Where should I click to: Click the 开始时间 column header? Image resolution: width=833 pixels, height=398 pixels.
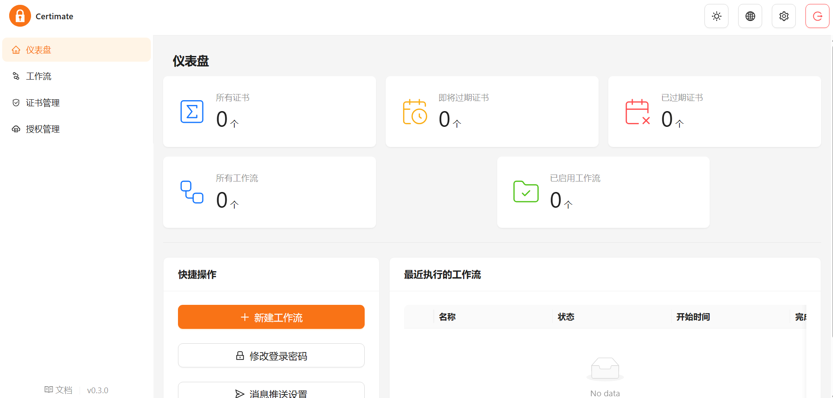tap(693, 317)
